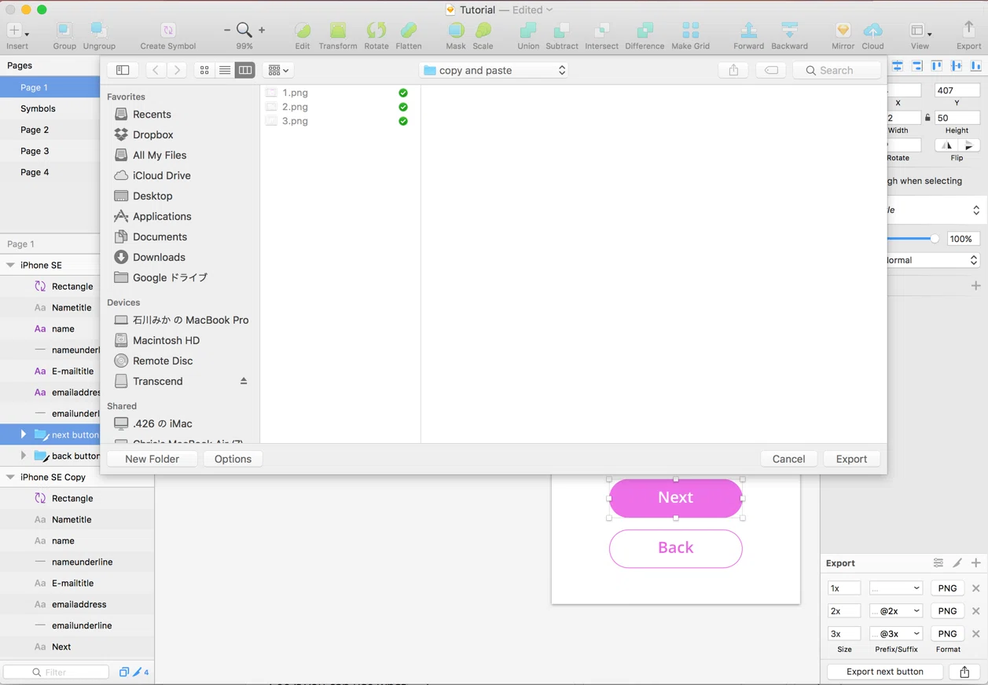The image size is (988, 685).
Task: Open the 'copy and paste' folder dropdown
Action: coord(494,70)
